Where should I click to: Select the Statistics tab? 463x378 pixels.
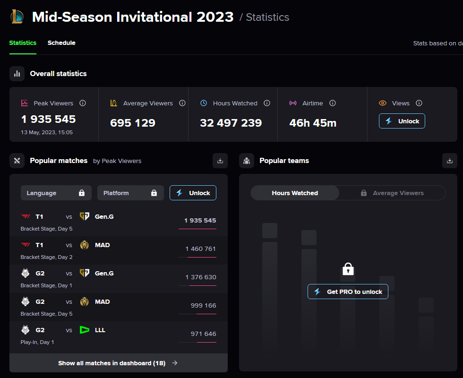click(23, 43)
